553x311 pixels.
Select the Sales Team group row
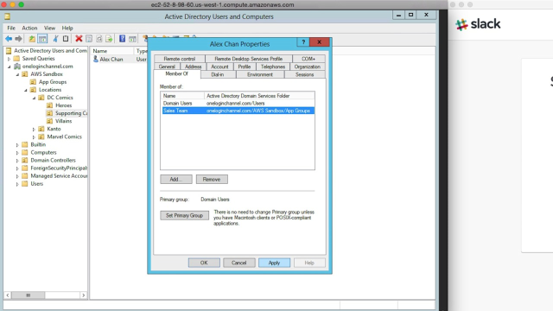tap(238, 111)
